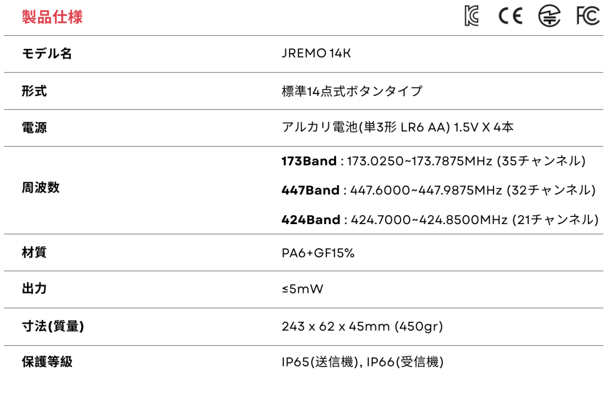The image size is (606, 404).
Task: Click the 243 x 62 x 45mm dimensions value
Action: 362,326
